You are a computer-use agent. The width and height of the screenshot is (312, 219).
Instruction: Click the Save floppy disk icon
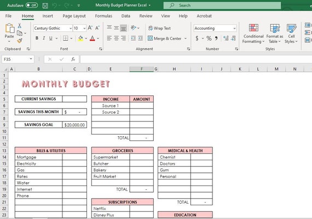(45, 5)
